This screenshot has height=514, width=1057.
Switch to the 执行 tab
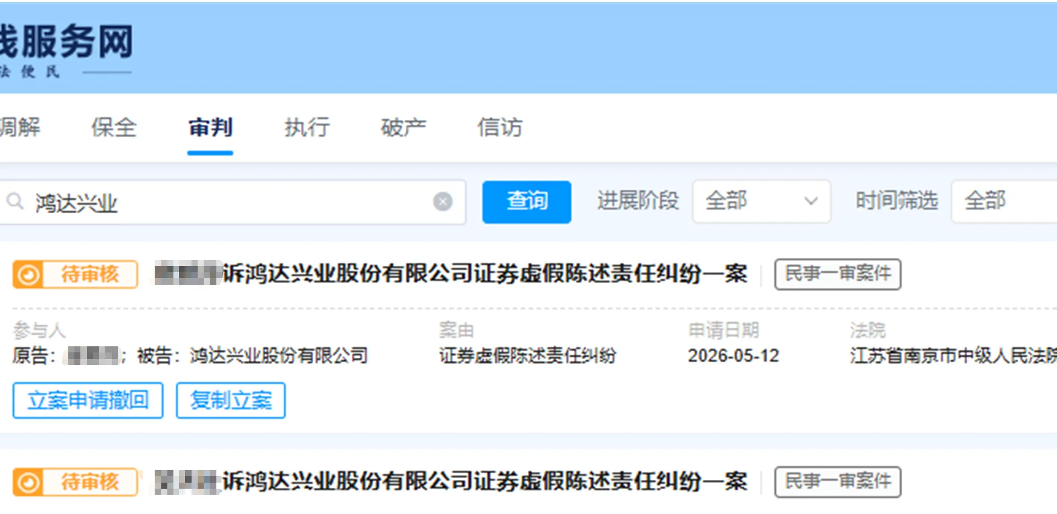coord(307,128)
